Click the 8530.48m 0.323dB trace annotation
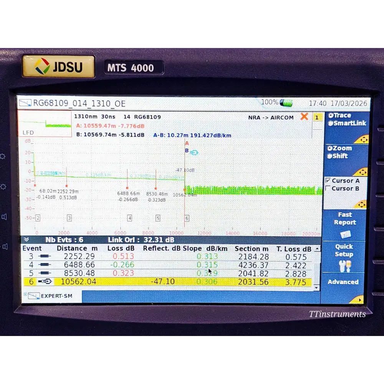The height and width of the screenshot is (384, 384). (157, 197)
